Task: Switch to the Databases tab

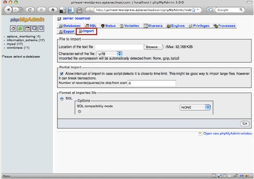Action: (x=70, y=26)
